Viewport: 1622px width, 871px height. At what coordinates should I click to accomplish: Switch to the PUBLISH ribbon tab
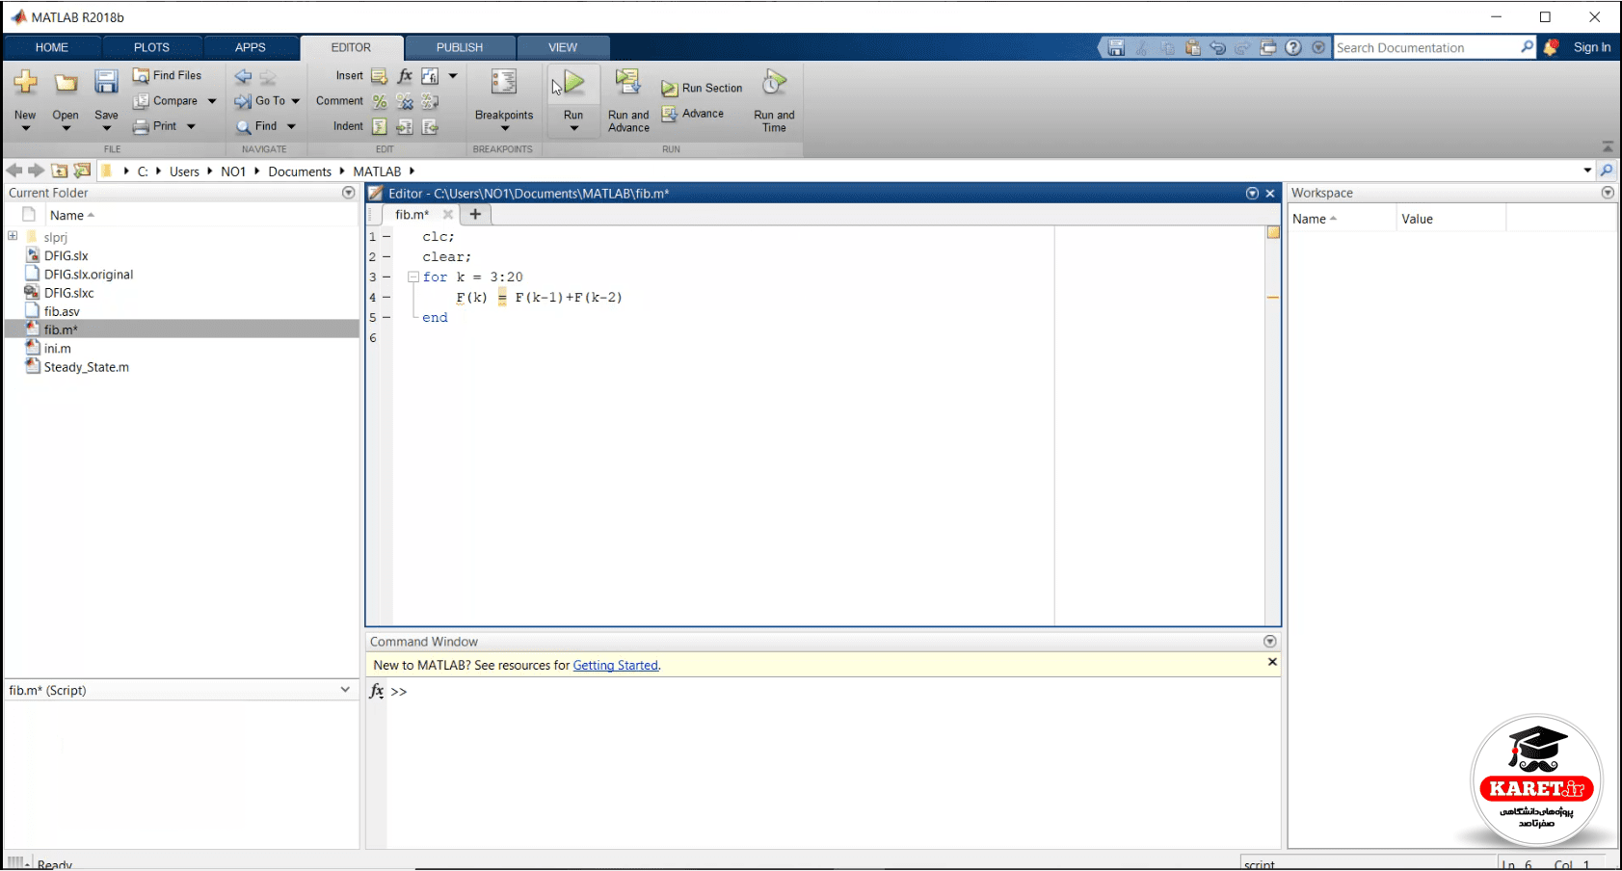(x=460, y=47)
